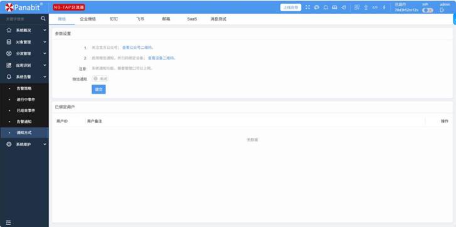Screen dimensions: 456x227
Task: Switch to the SaaS tab
Action: click(x=192, y=19)
